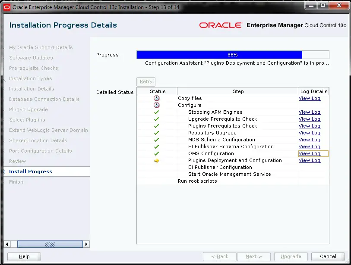351x265 pixels.
Task: Select the Repository Upgrade step text
Action: (x=212, y=133)
